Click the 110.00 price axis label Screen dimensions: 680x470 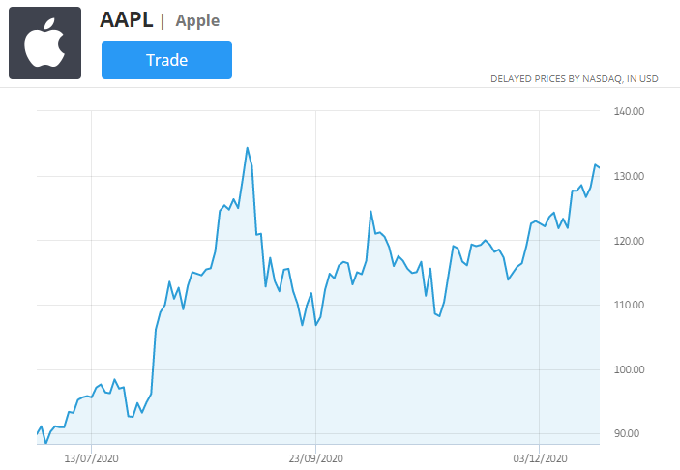point(629,306)
